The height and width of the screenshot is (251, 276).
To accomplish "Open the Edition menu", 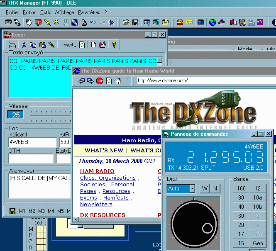I will [29, 12].
